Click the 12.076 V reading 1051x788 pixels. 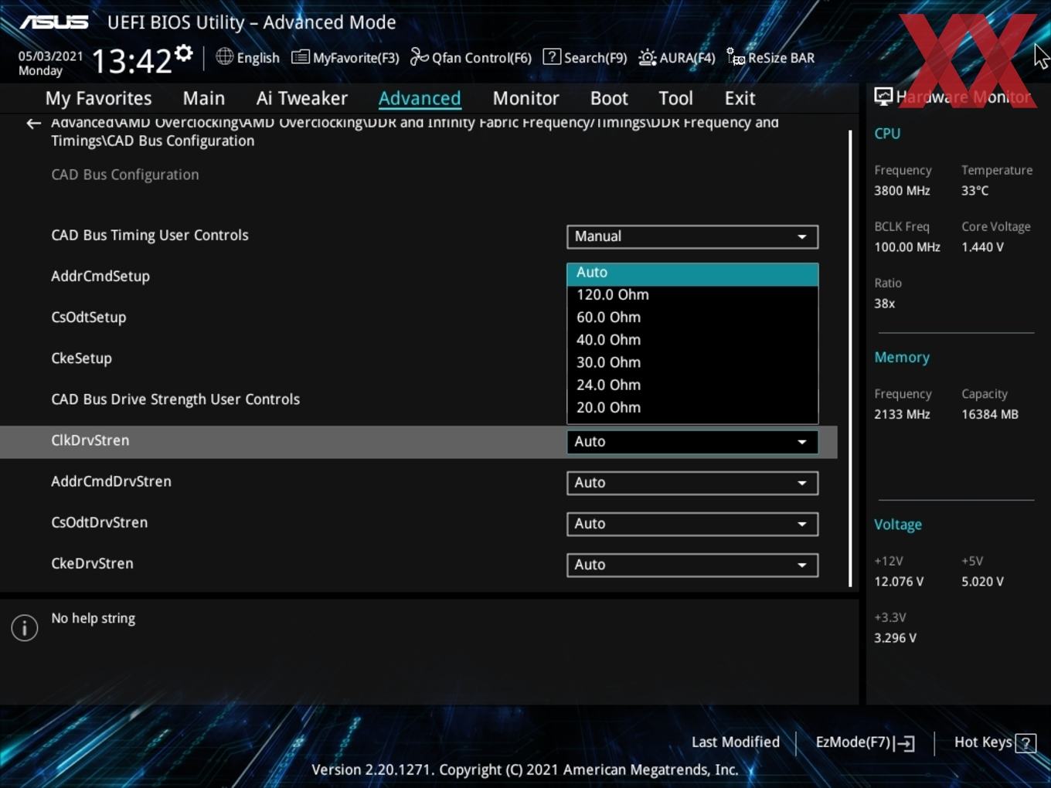pos(899,582)
